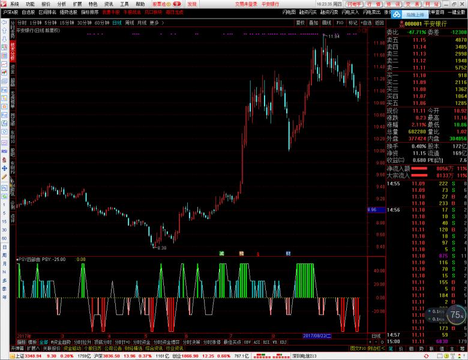Click the up arrow sidebar icon
The width and height of the screenshot is (468, 360).
(x=4, y=31)
